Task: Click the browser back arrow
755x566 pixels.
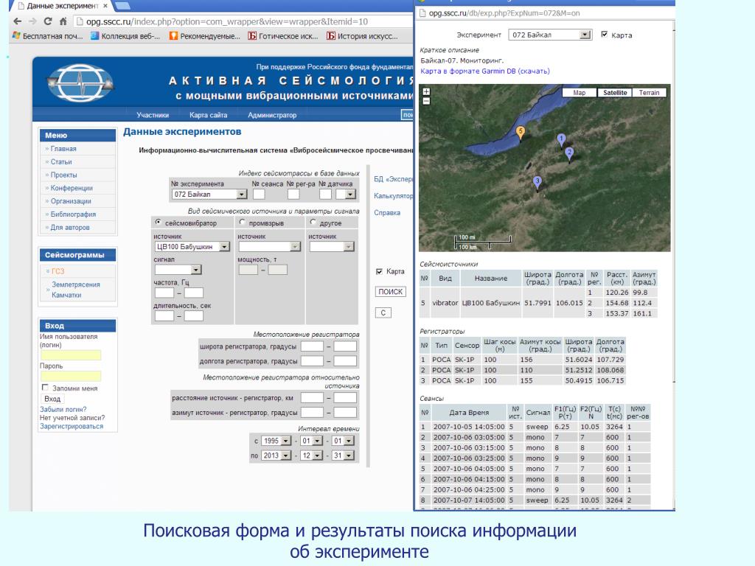Action: 18,21
